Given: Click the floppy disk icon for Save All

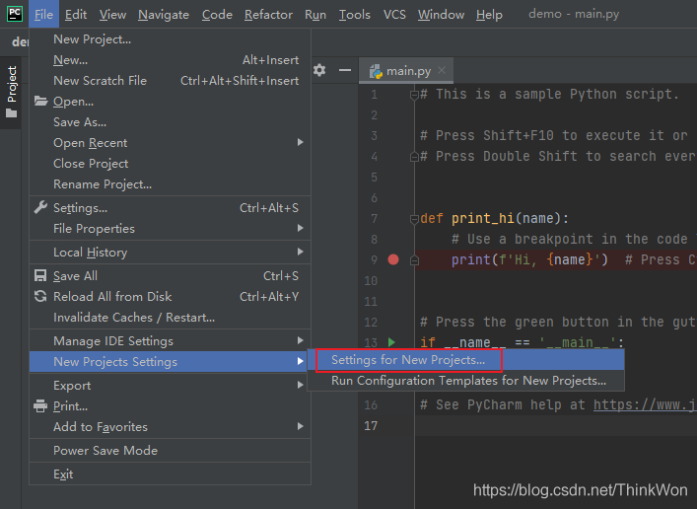Looking at the screenshot, I should pos(40,276).
